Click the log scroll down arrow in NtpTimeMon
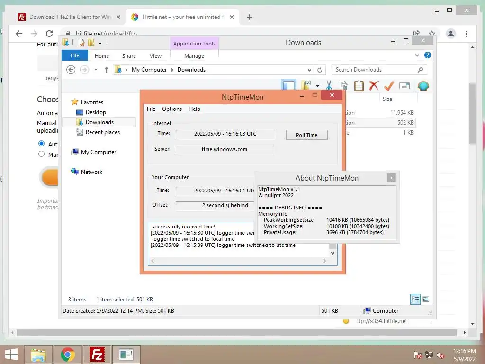The image size is (485, 364). pyautogui.click(x=332, y=253)
